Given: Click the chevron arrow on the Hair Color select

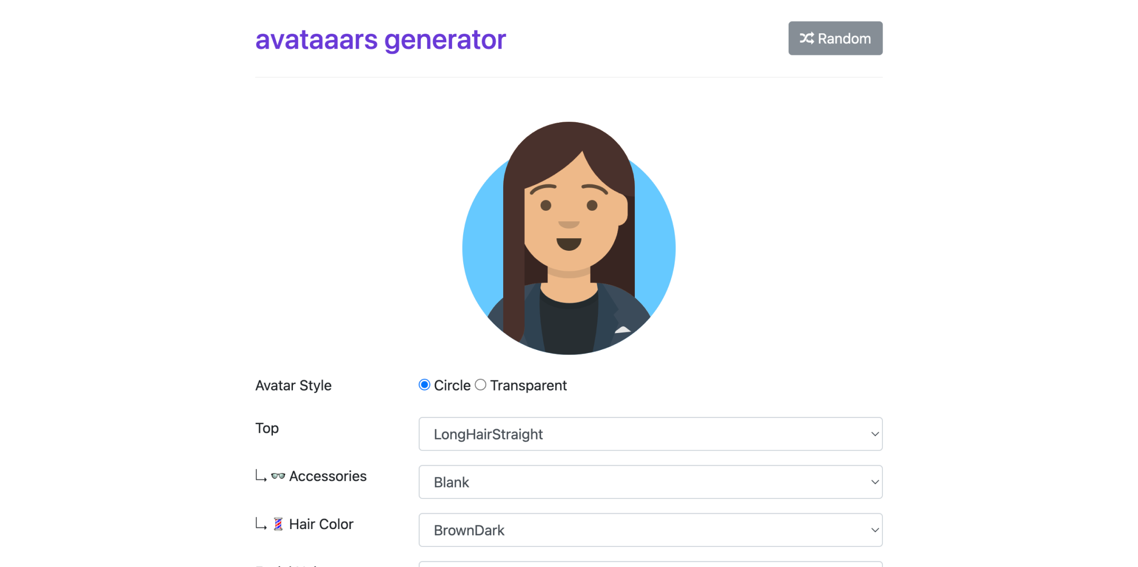Looking at the screenshot, I should pos(875,530).
